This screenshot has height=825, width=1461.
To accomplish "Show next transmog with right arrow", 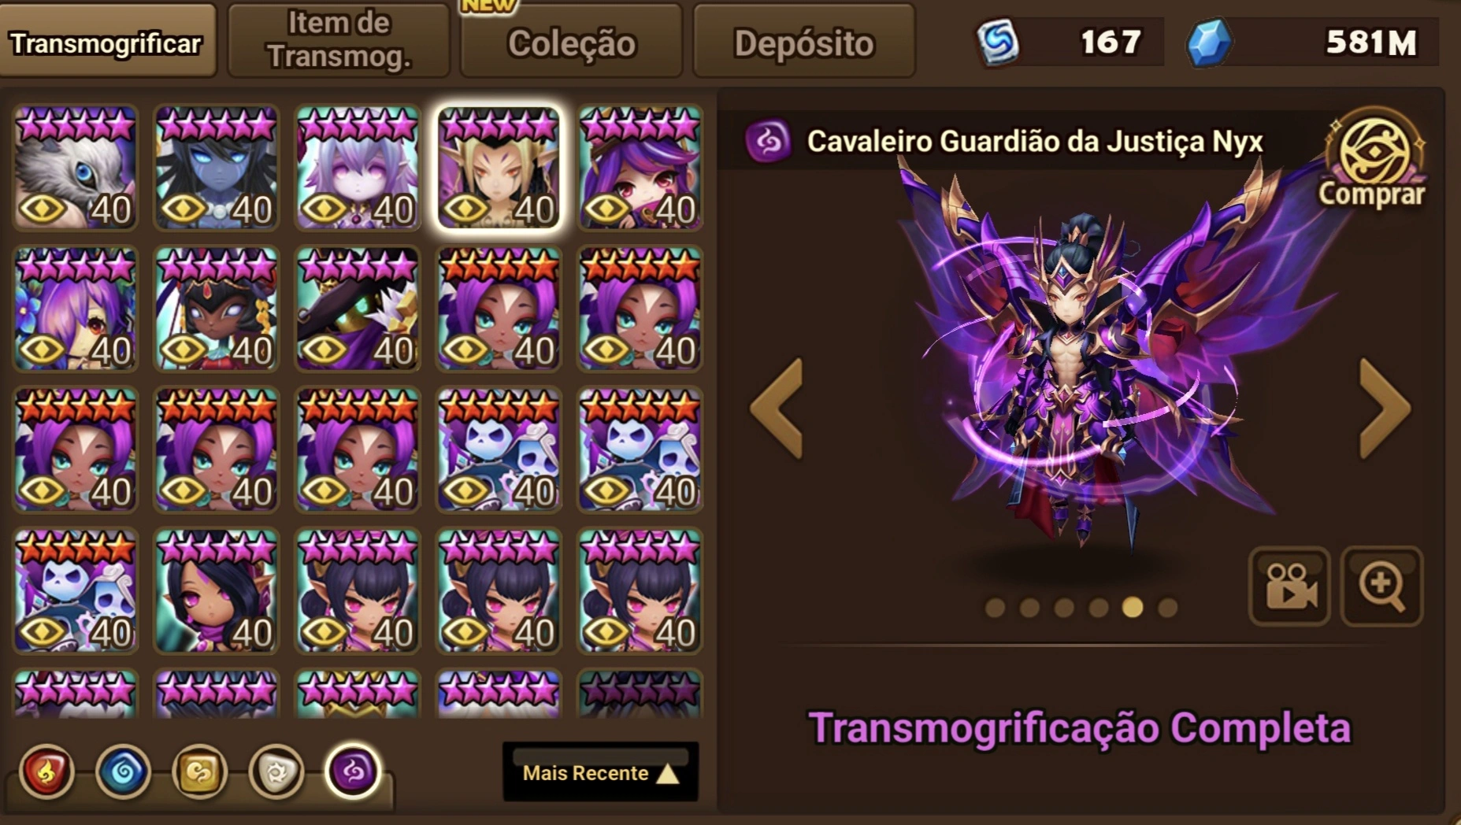I will (1384, 407).
